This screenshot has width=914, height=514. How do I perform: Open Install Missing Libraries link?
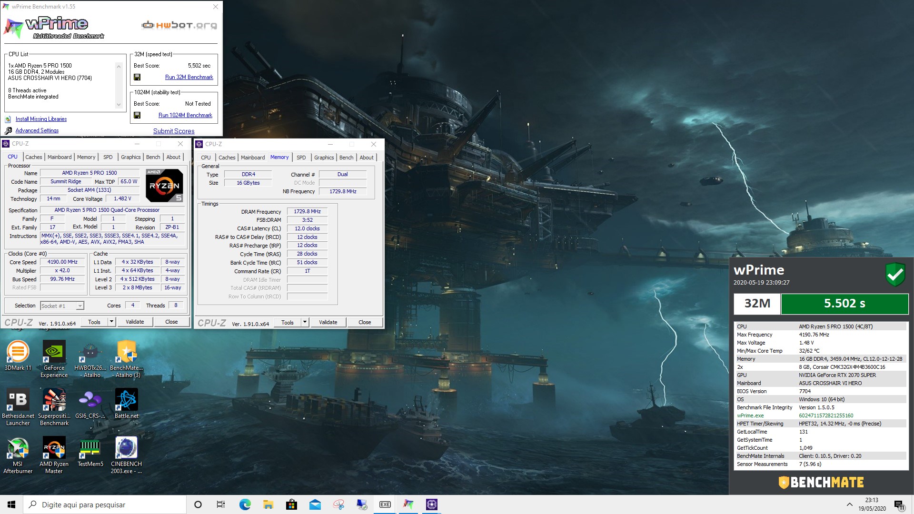point(41,119)
